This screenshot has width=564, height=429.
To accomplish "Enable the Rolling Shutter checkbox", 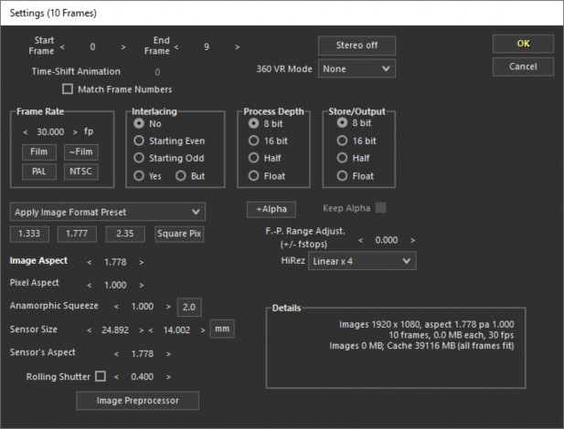I will (x=101, y=376).
